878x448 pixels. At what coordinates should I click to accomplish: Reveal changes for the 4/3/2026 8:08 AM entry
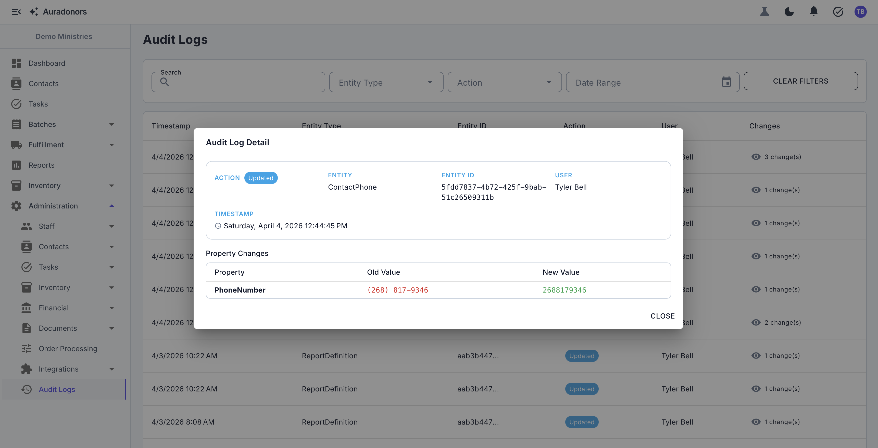tap(756, 422)
